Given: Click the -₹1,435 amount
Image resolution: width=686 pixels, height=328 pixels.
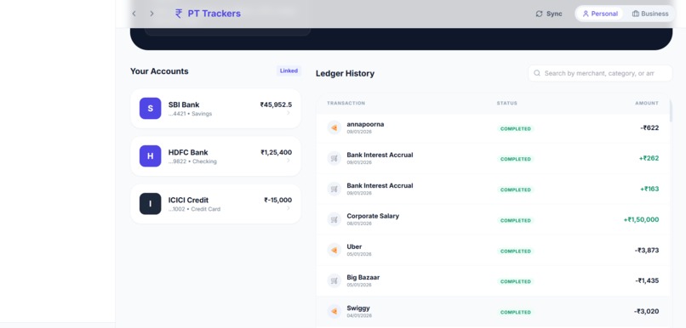Looking at the screenshot, I should (x=647, y=280).
